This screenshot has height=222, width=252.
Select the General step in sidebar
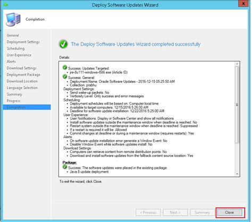pyautogui.click(x=13, y=35)
